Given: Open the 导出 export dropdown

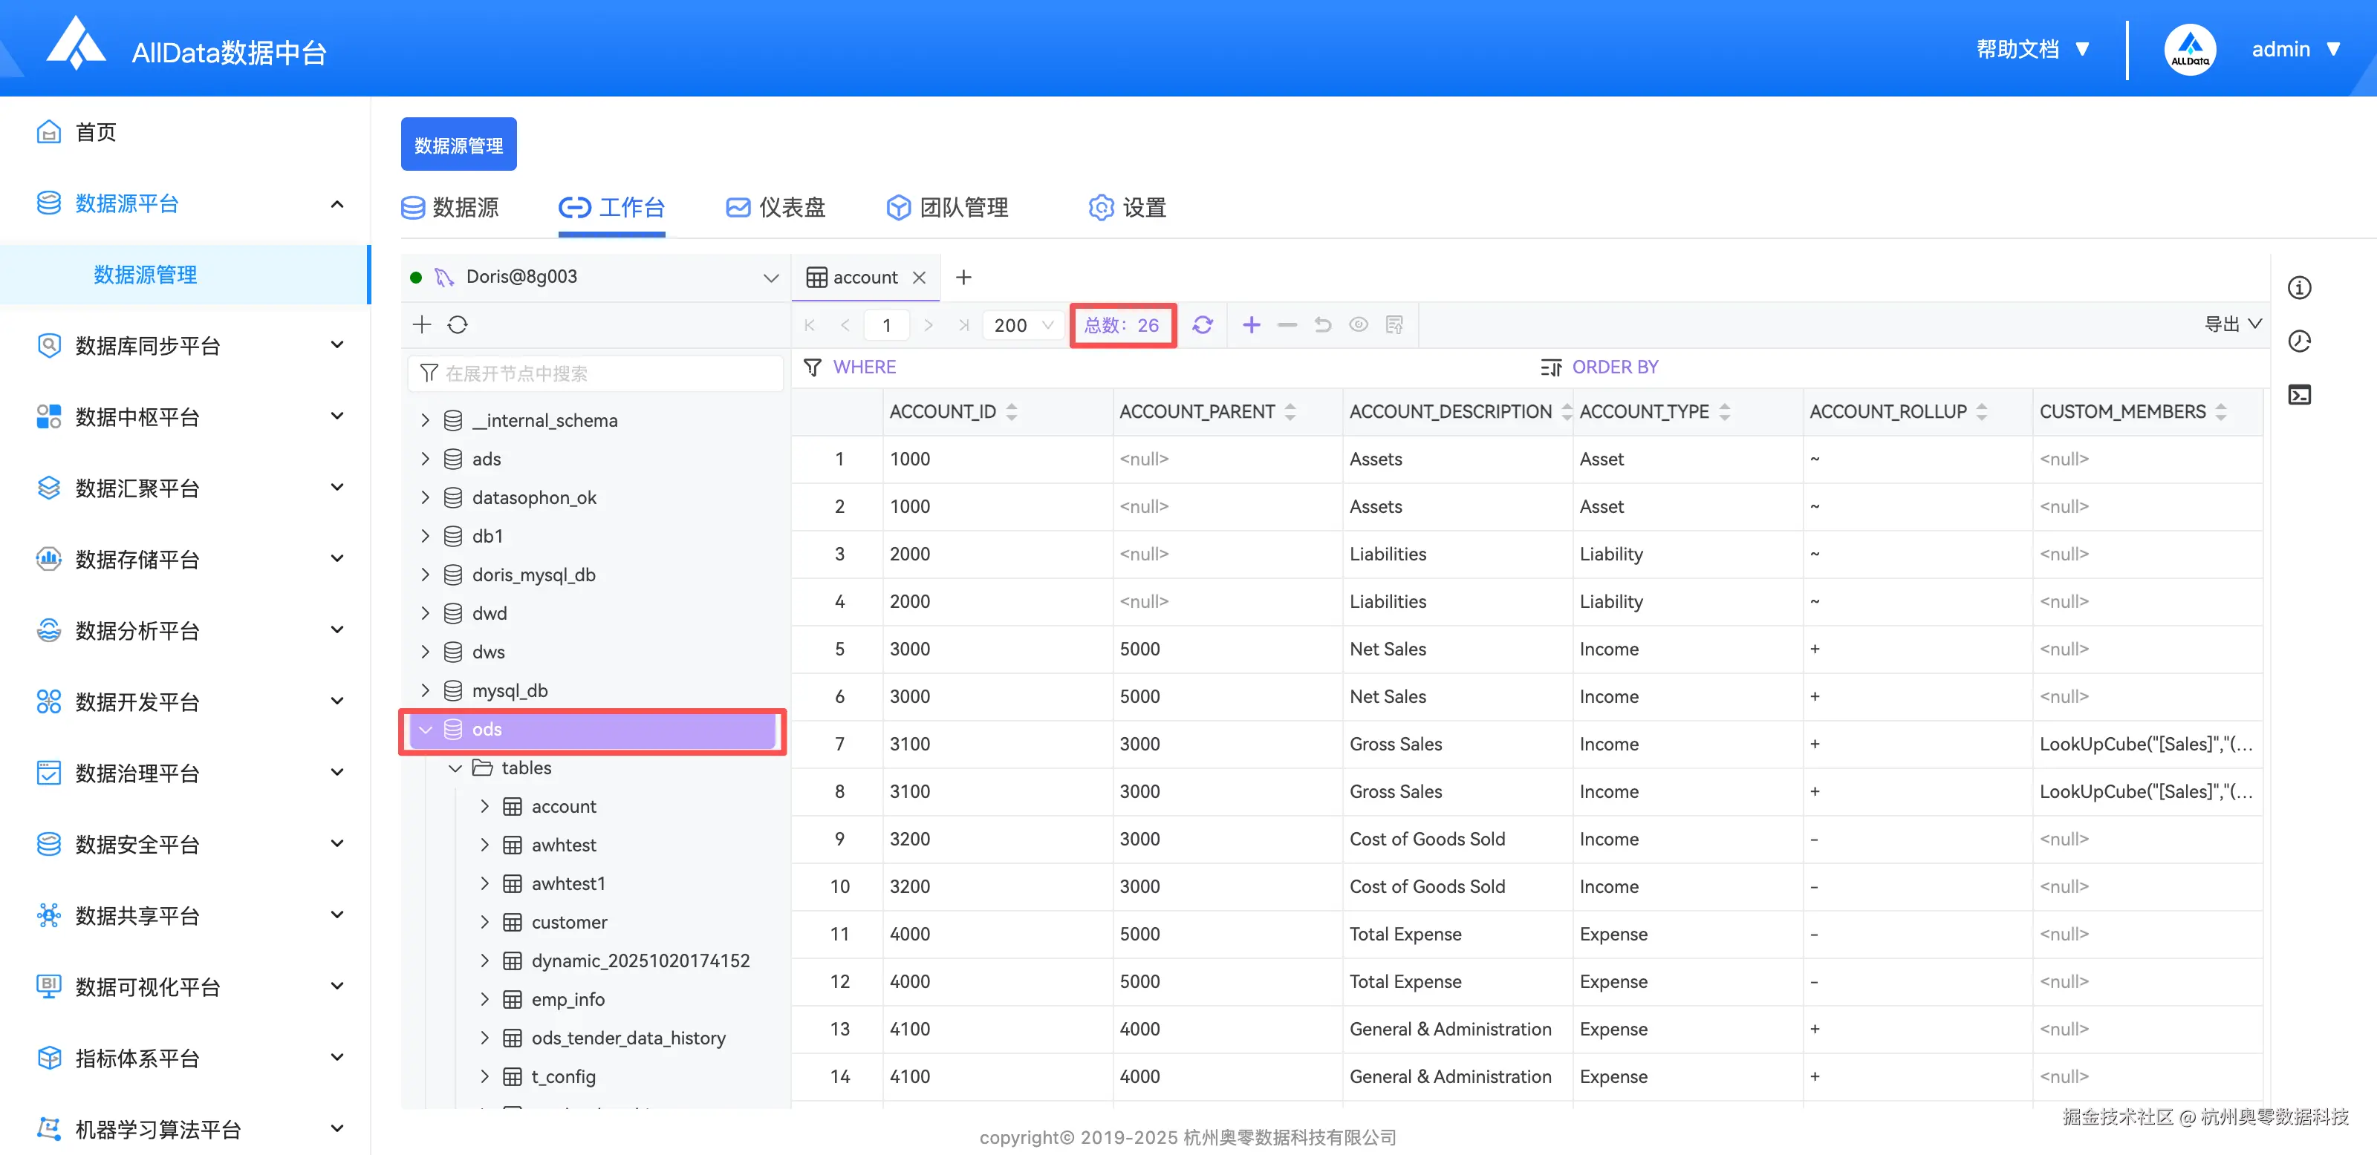Looking at the screenshot, I should click(2233, 324).
